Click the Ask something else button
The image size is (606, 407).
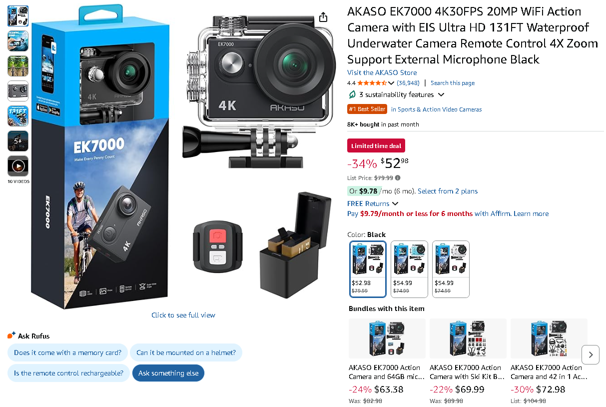[168, 373]
